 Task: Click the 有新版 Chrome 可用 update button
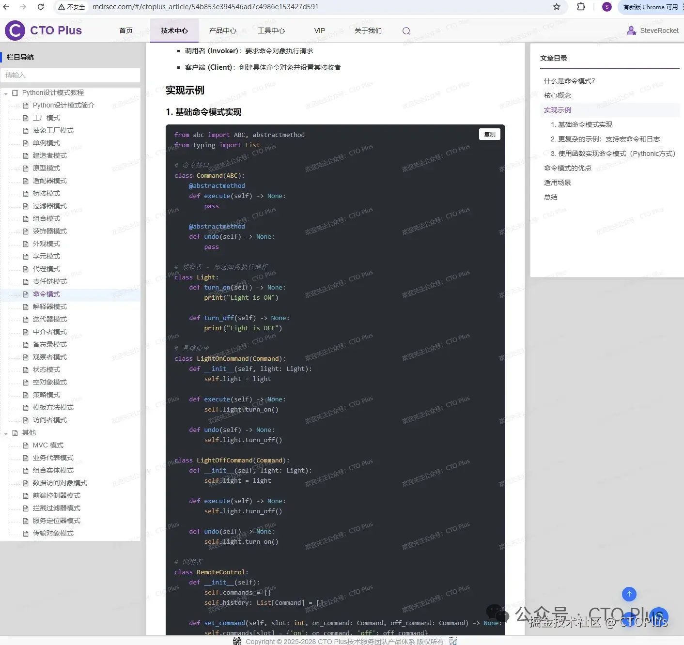pyautogui.click(x=650, y=7)
